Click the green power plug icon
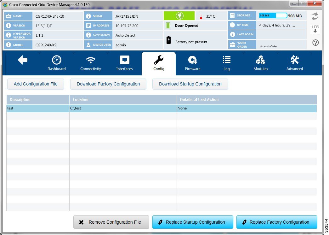The width and height of the screenshot is (329, 235). pyautogui.click(x=179, y=16)
